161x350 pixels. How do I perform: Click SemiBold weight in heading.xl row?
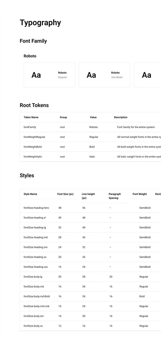(x=145, y=218)
